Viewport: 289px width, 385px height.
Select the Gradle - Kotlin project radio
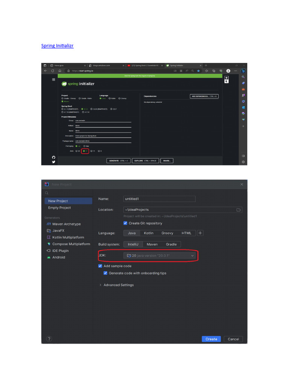[80, 99]
